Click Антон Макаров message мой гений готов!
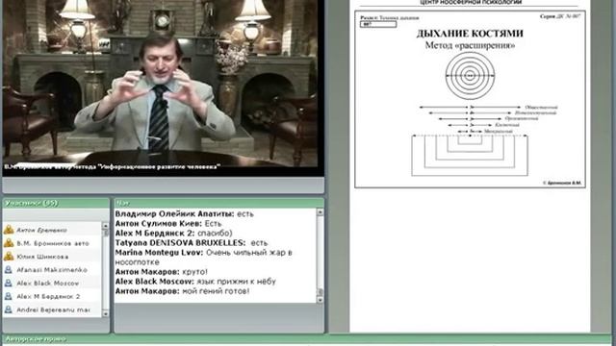616x346 pixels. coord(182,291)
